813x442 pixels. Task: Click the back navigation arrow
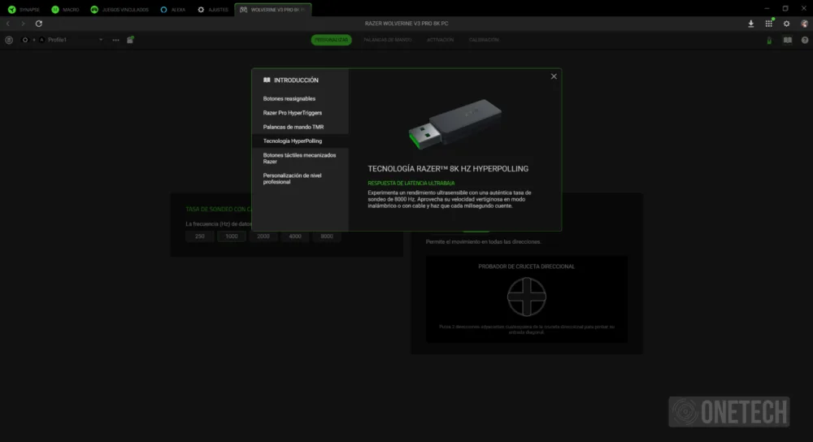click(x=8, y=24)
